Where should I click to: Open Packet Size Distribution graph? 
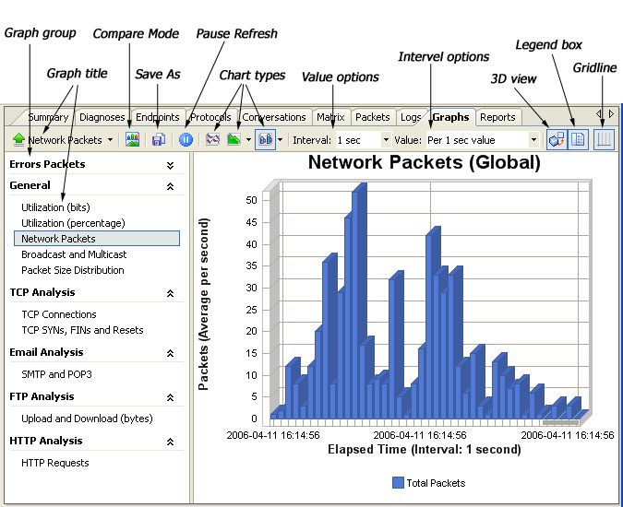click(73, 270)
